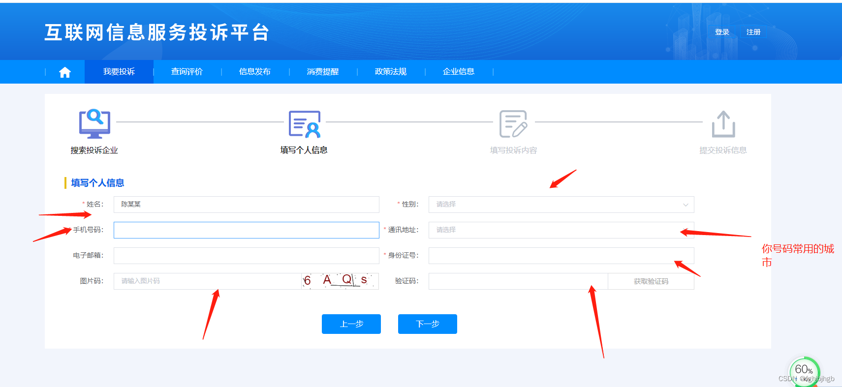Viewport: 842px width, 387px height.
Task: Click the 下一步 button
Action: (x=428, y=324)
